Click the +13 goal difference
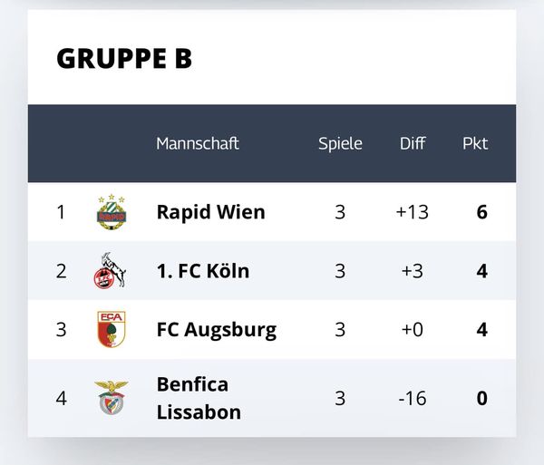 [413, 212]
